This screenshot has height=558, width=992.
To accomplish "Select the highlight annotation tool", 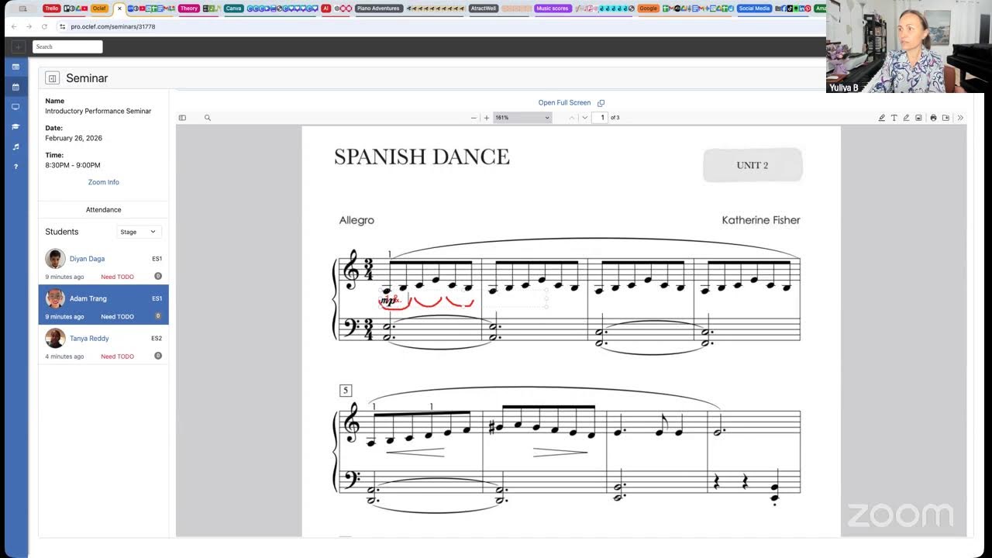I will (x=881, y=118).
